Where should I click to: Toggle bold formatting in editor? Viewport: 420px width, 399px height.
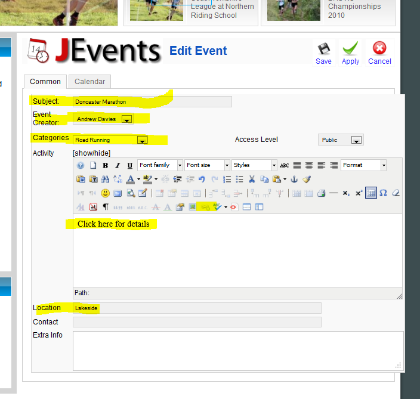[105, 165]
